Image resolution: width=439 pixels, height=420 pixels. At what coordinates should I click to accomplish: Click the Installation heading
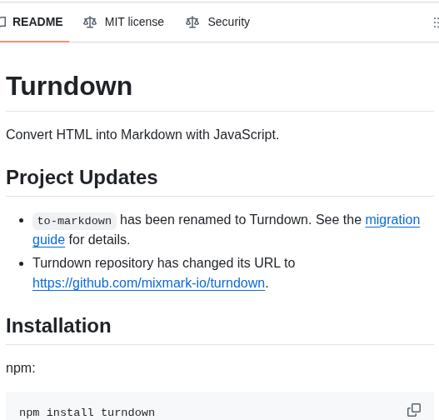coord(58,325)
